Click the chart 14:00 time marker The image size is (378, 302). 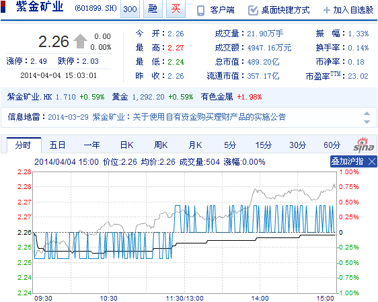[x=260, y=299]
